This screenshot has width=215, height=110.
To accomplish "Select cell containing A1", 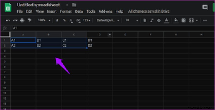I will tap(23, 40).
